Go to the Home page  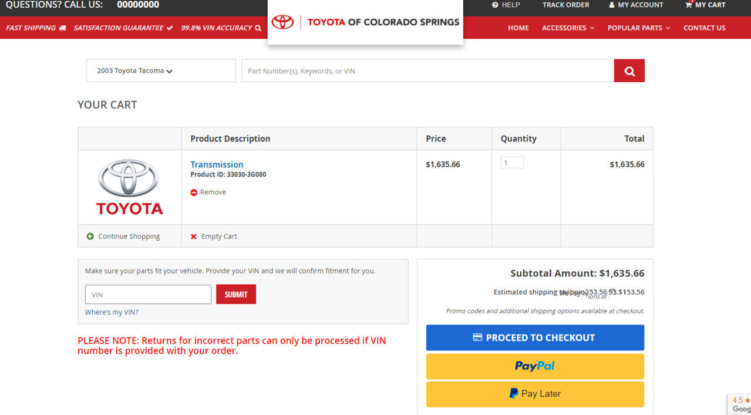tap(518, 28)
